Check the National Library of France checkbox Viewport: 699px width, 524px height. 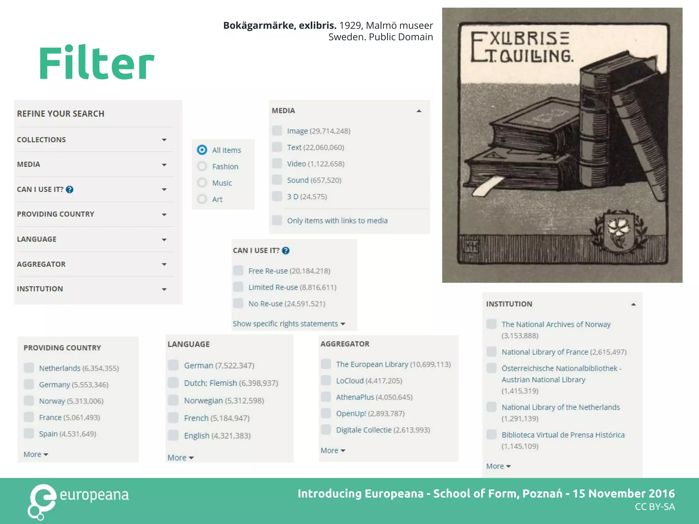pos(491,351)
